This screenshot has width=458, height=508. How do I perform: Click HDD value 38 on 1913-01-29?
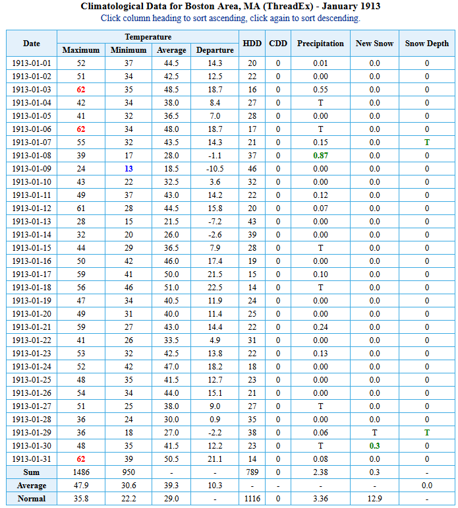tap(252, 433)
